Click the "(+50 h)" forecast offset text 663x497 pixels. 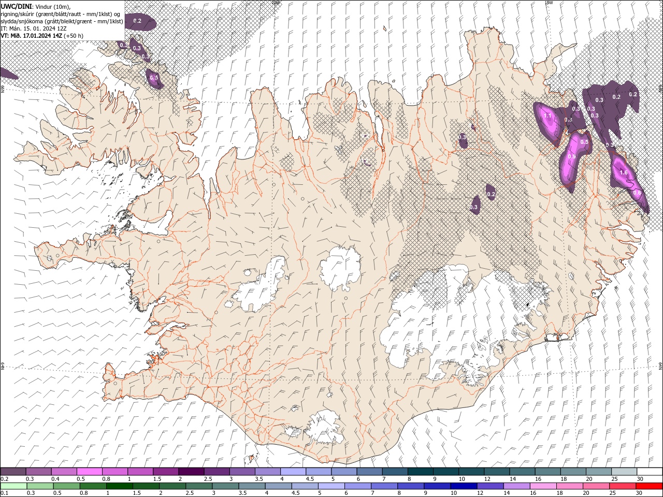tap(74, 36)
